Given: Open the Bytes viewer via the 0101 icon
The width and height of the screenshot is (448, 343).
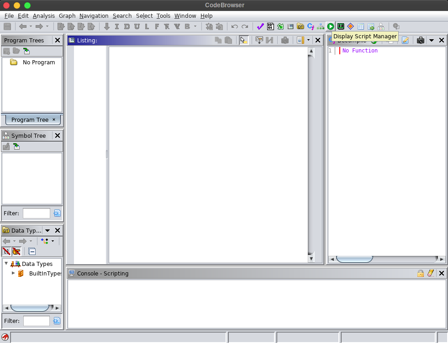Looking at the screenshot, I should pyautogui.click(x=270, y=26).
